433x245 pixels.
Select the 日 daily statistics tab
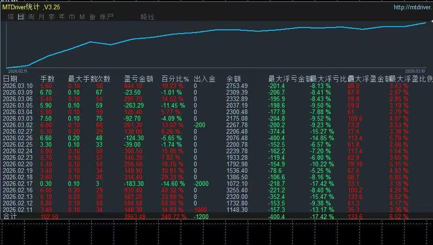pyautogui.click(x=20, y=17)
